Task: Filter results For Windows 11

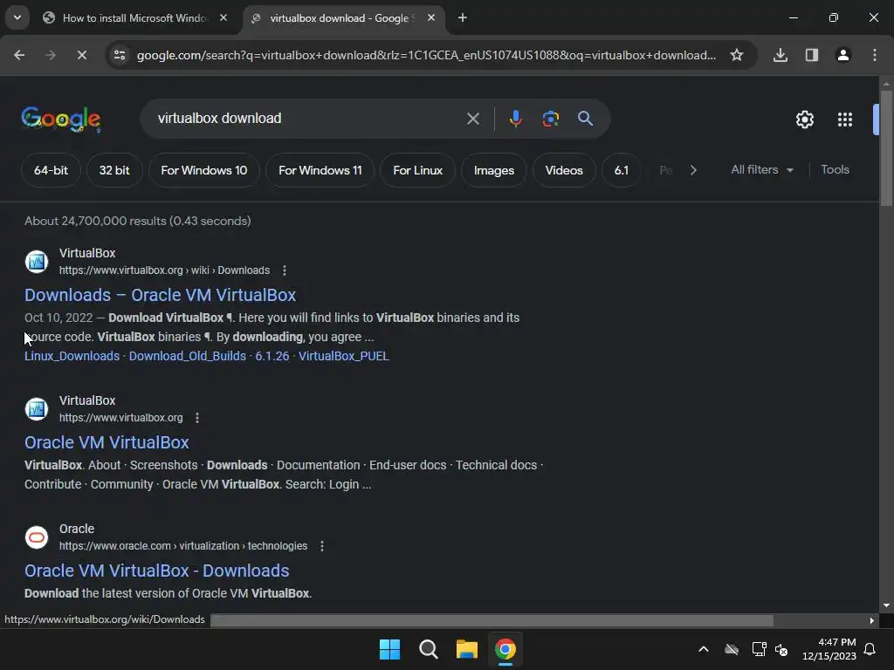Action: point(320,170)
